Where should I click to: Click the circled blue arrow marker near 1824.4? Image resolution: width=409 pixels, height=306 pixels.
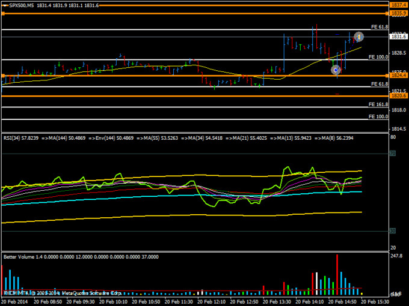pyautogui.click(x=336, y=70)
